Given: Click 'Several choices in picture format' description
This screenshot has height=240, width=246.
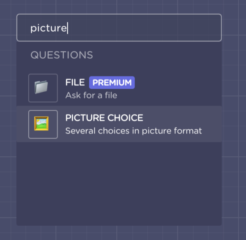Looking at the screenshot, I should [134, 131].
